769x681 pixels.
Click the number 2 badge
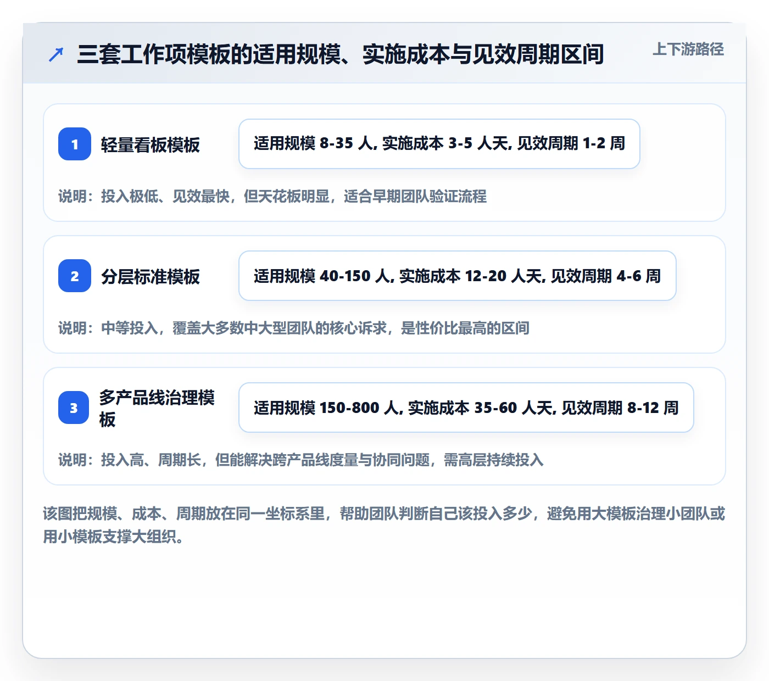coord(75,276)
